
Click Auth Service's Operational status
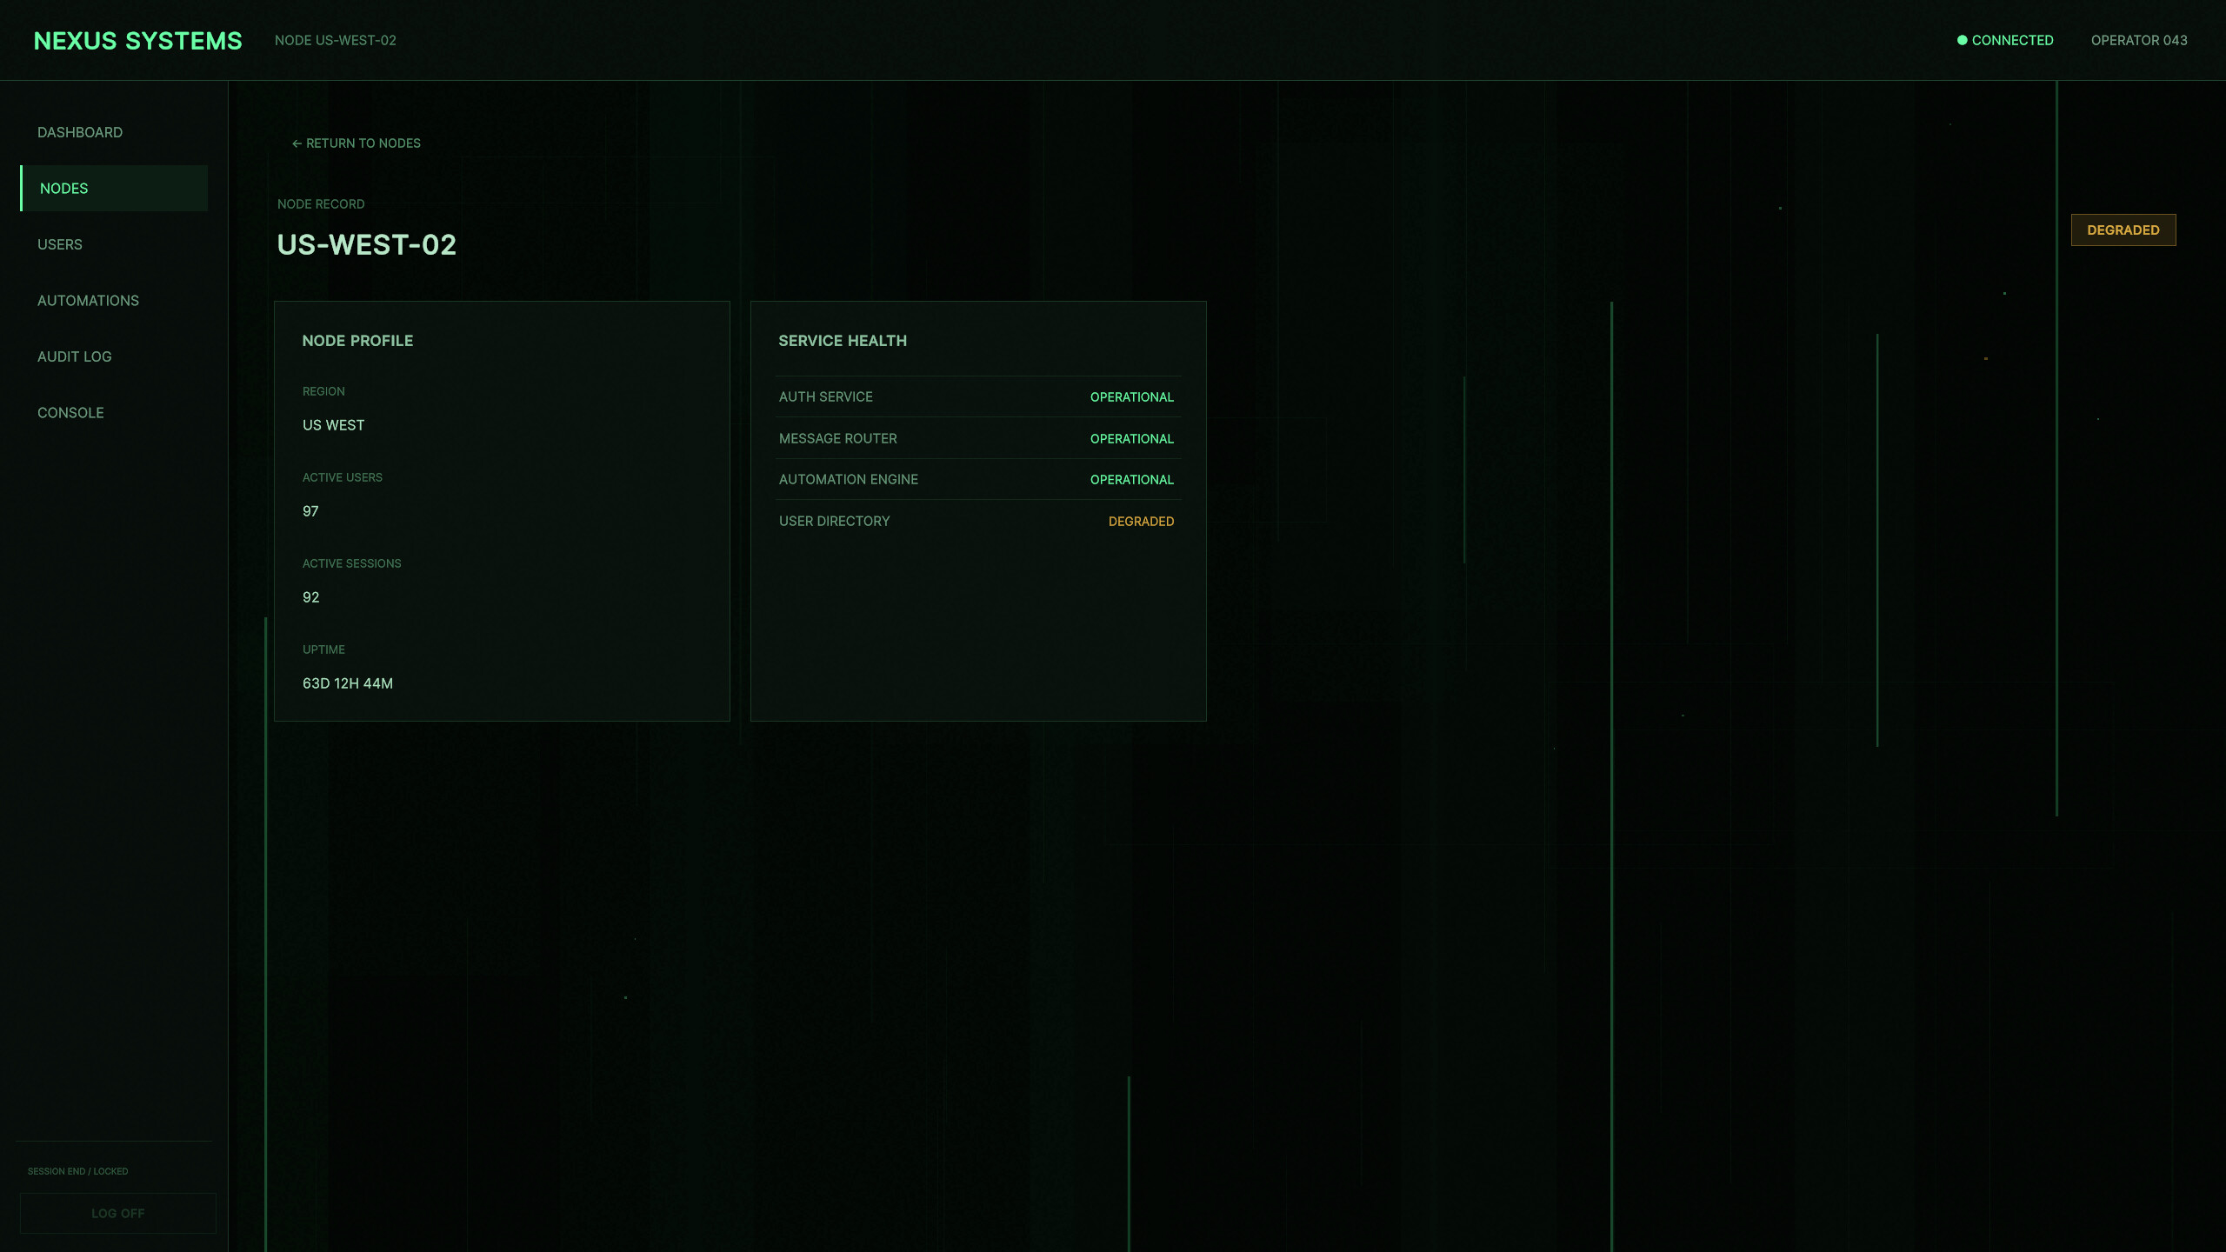(x=1131, y=397)
